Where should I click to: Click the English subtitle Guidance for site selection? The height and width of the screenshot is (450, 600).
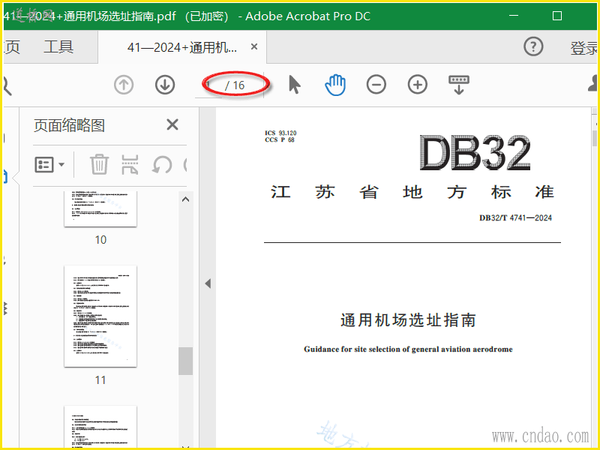408,349
